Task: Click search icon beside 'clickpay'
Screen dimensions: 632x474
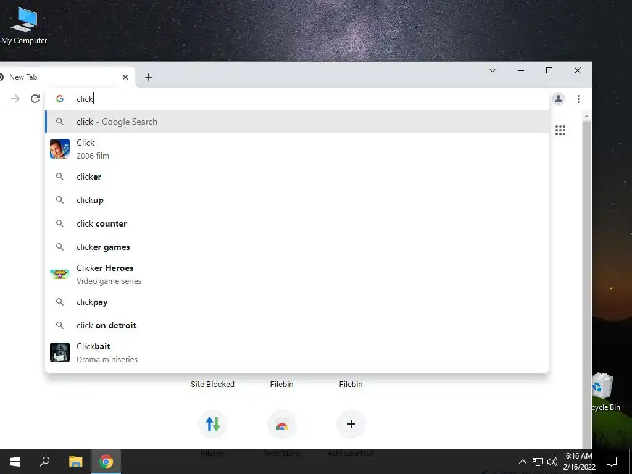Action: point(60,302)
